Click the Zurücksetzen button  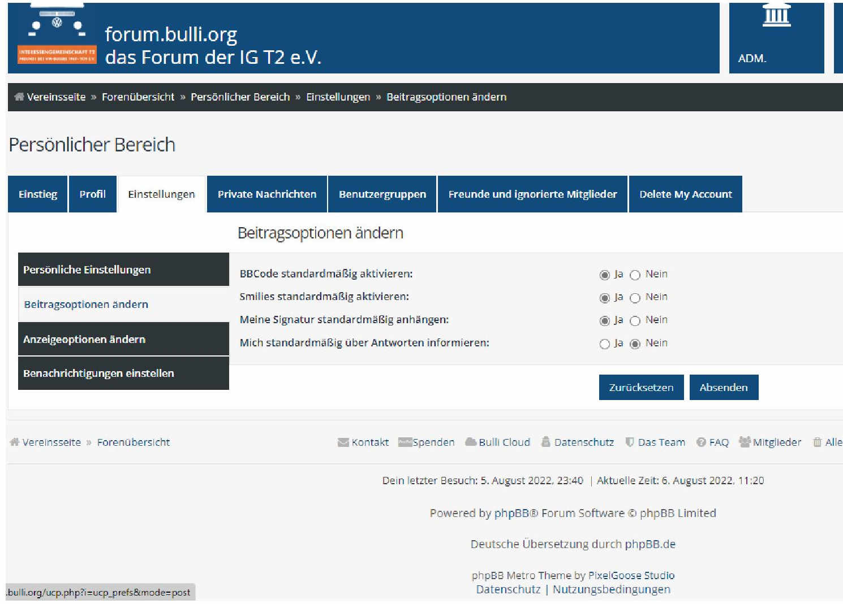[641, 388]
